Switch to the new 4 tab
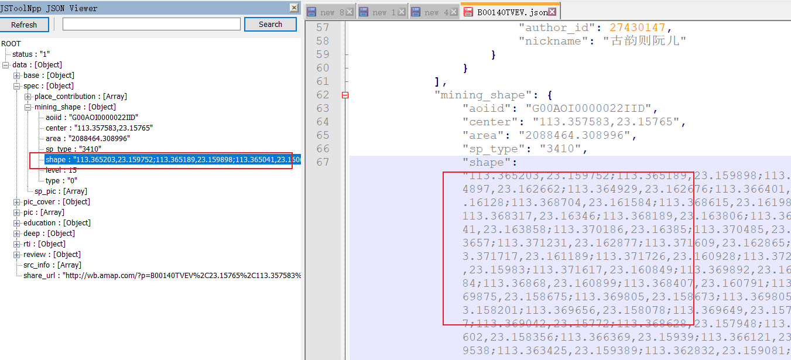 tap(433, 12)
